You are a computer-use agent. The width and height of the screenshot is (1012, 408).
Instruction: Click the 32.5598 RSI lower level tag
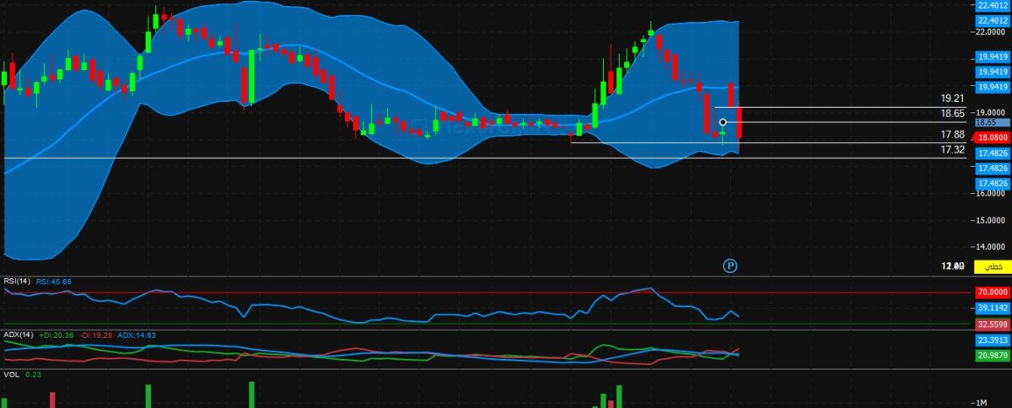pos(993,324)
